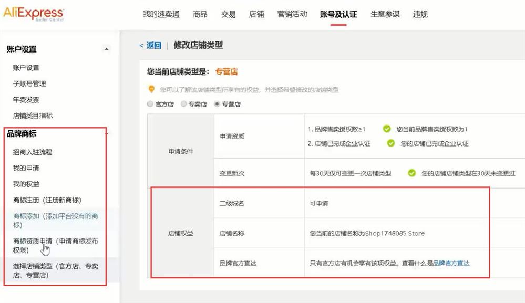Open 我的速卖通 in the top navigation

point(161,14)
